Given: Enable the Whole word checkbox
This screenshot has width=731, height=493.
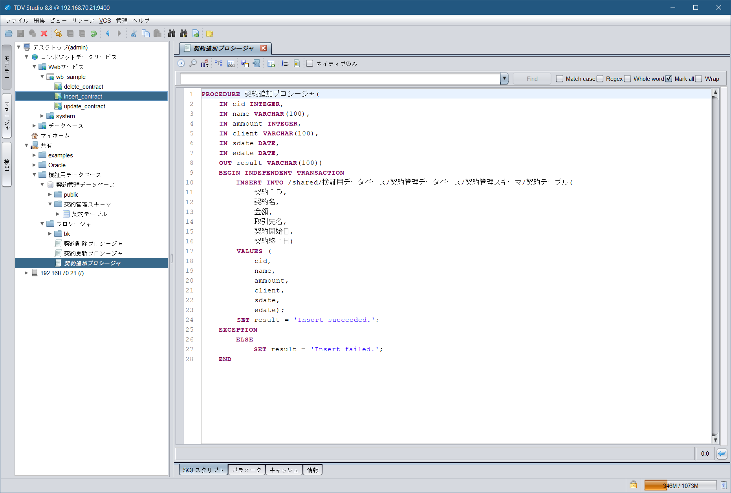Looking at the screenshot, I should point(628,79).
